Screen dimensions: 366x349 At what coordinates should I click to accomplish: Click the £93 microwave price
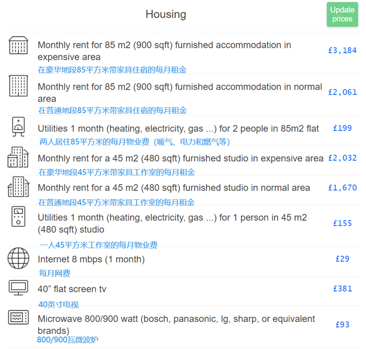coord(343,324)
